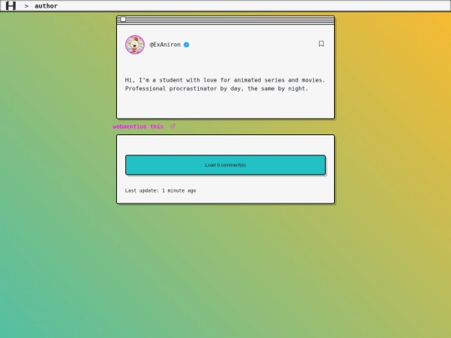Click the author bio text starting 'Hi, I'm a student'
Image resolution: width=451 pixels, height=338 pixels.
click(225, 84)
